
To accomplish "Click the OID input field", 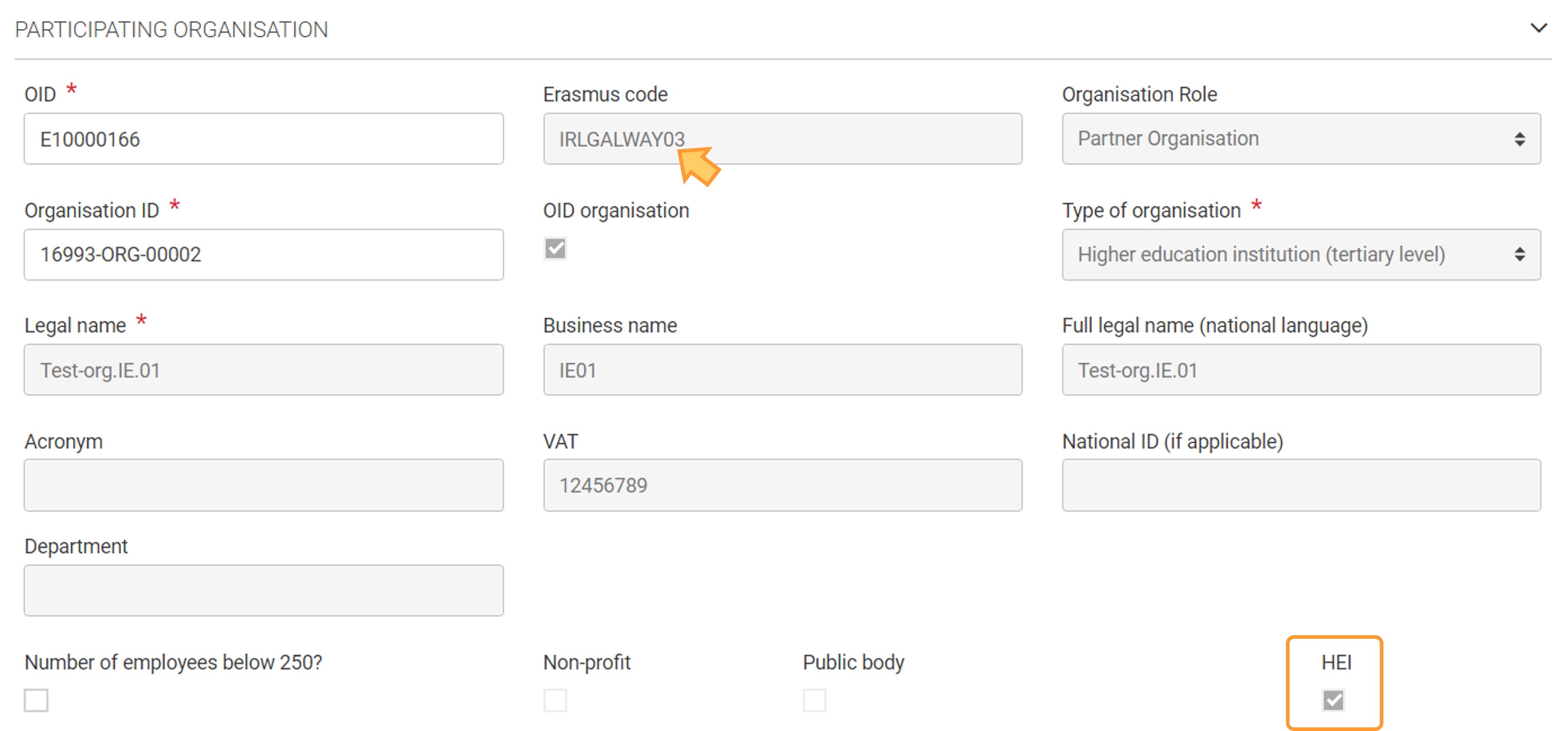I will [264, 138].
